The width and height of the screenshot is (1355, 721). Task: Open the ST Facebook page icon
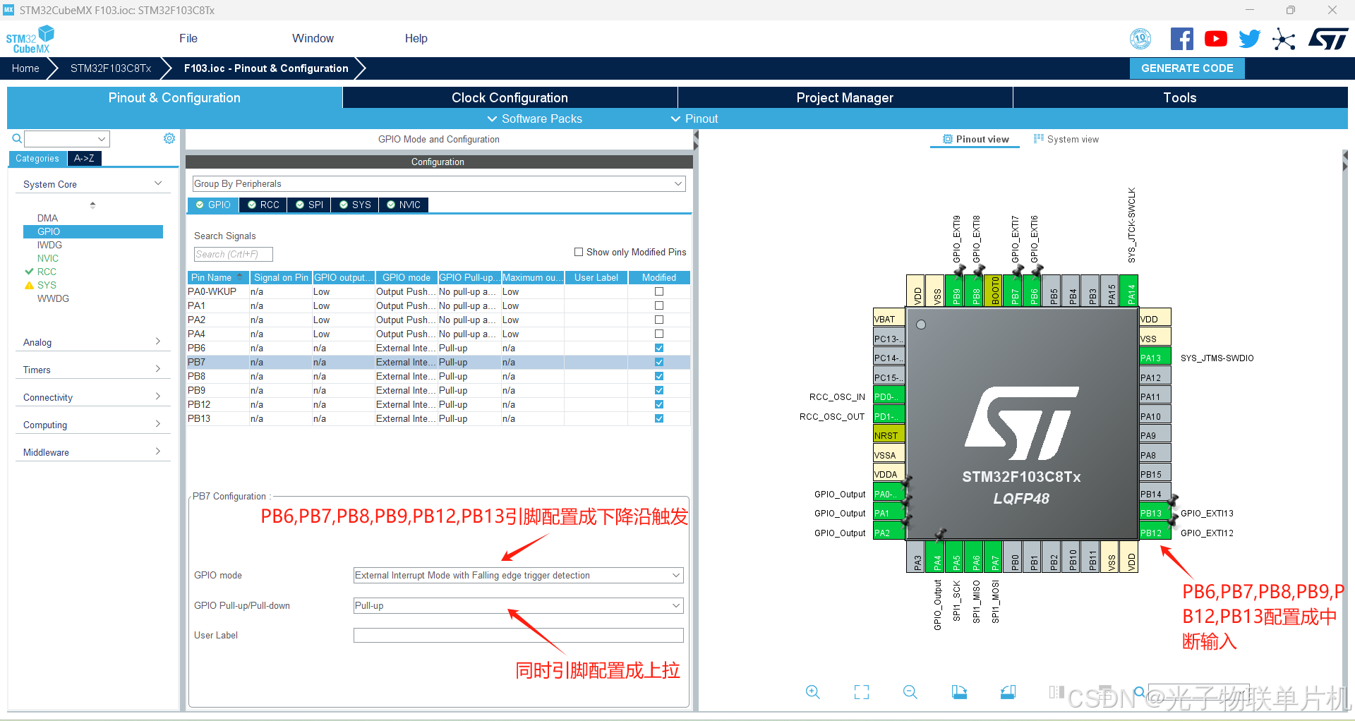click(1182, 39)
